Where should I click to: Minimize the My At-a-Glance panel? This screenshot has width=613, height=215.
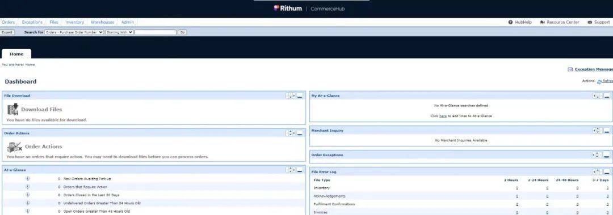coord(607,96)
